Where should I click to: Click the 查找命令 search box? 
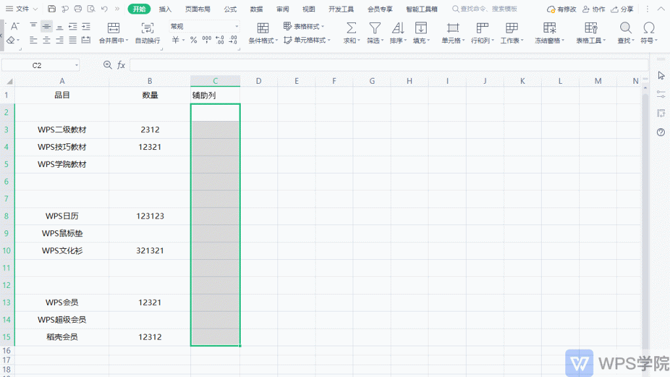point(485,9)
